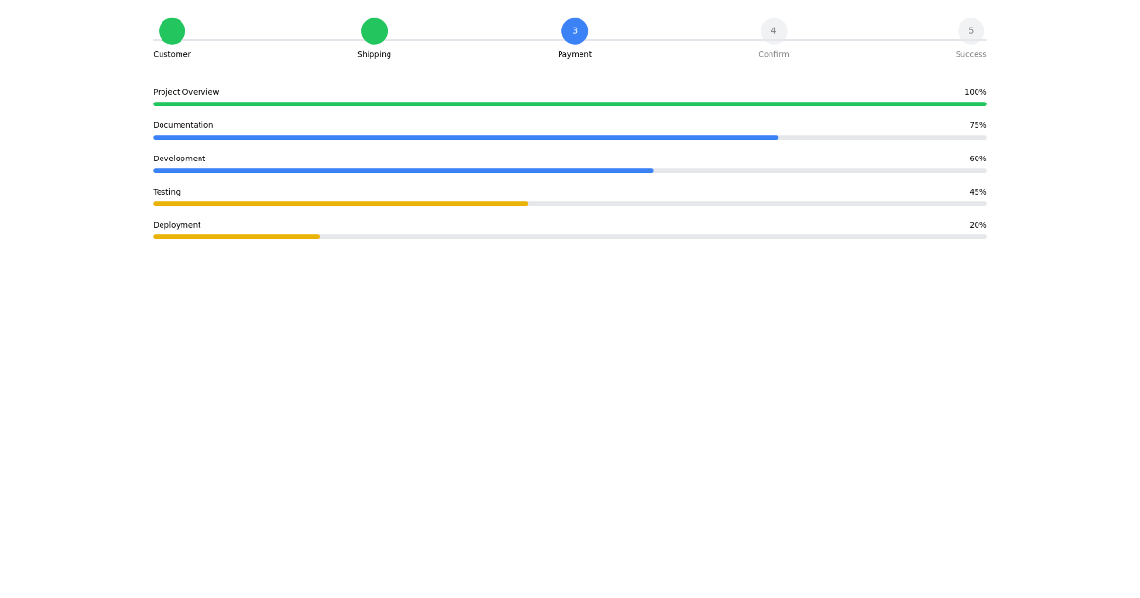Click the Testing 45% label
Viewport: 1140px width, 598px height.
(x=978, y=191)
